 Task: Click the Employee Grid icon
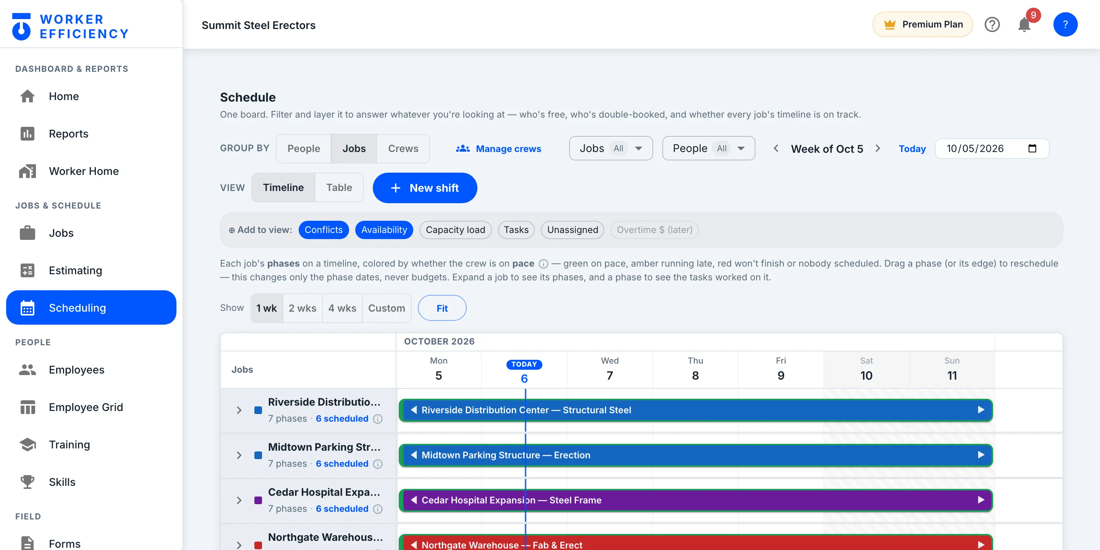click(x=27, y=408)
